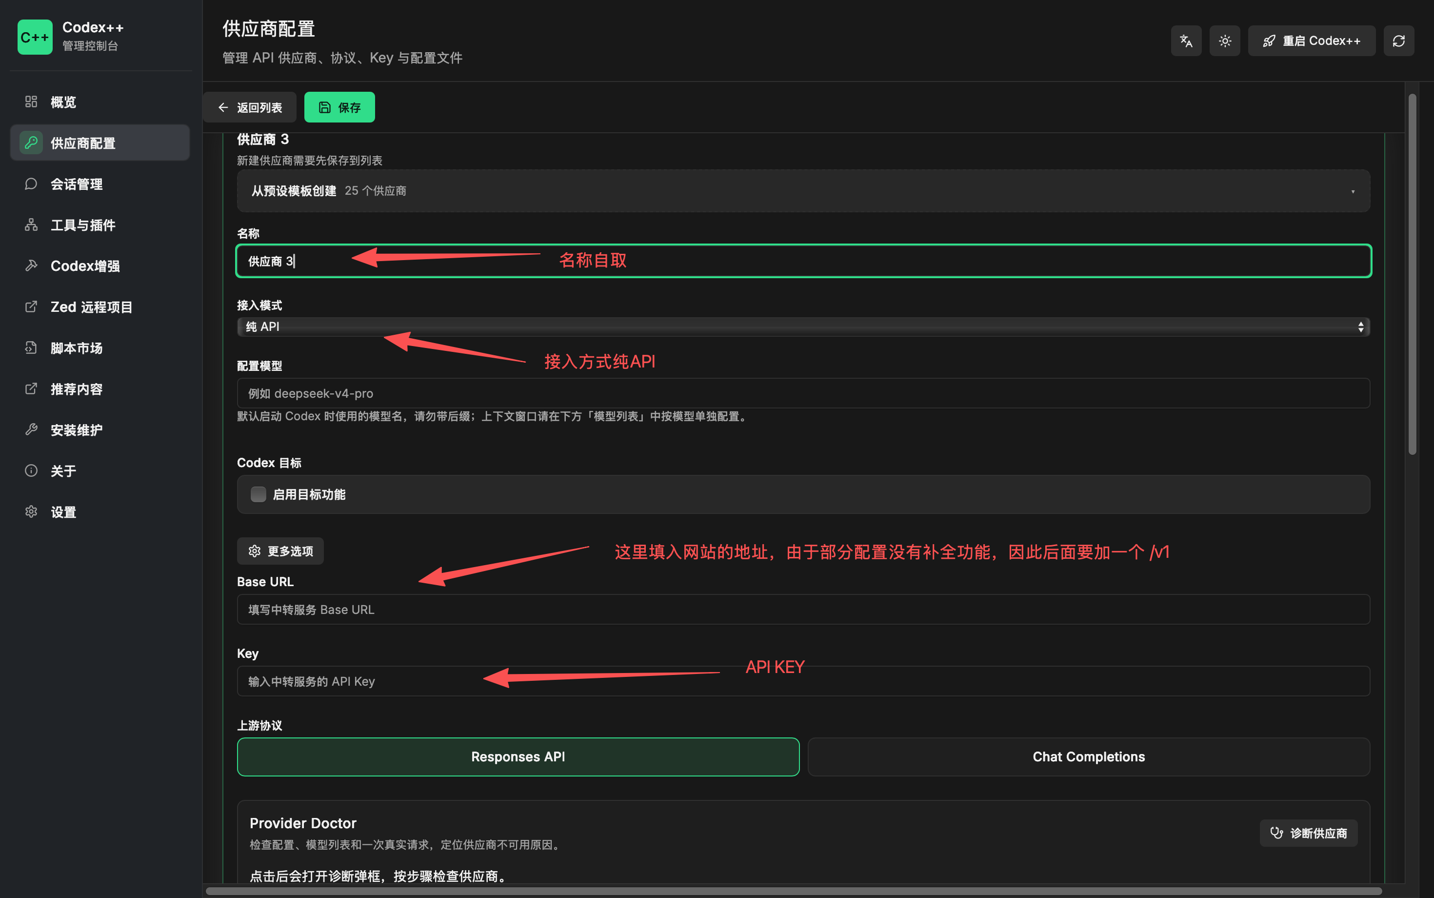Click the 设置 gear icon in sidebar
The image size is (1434, 898).
tap(31, 511)
